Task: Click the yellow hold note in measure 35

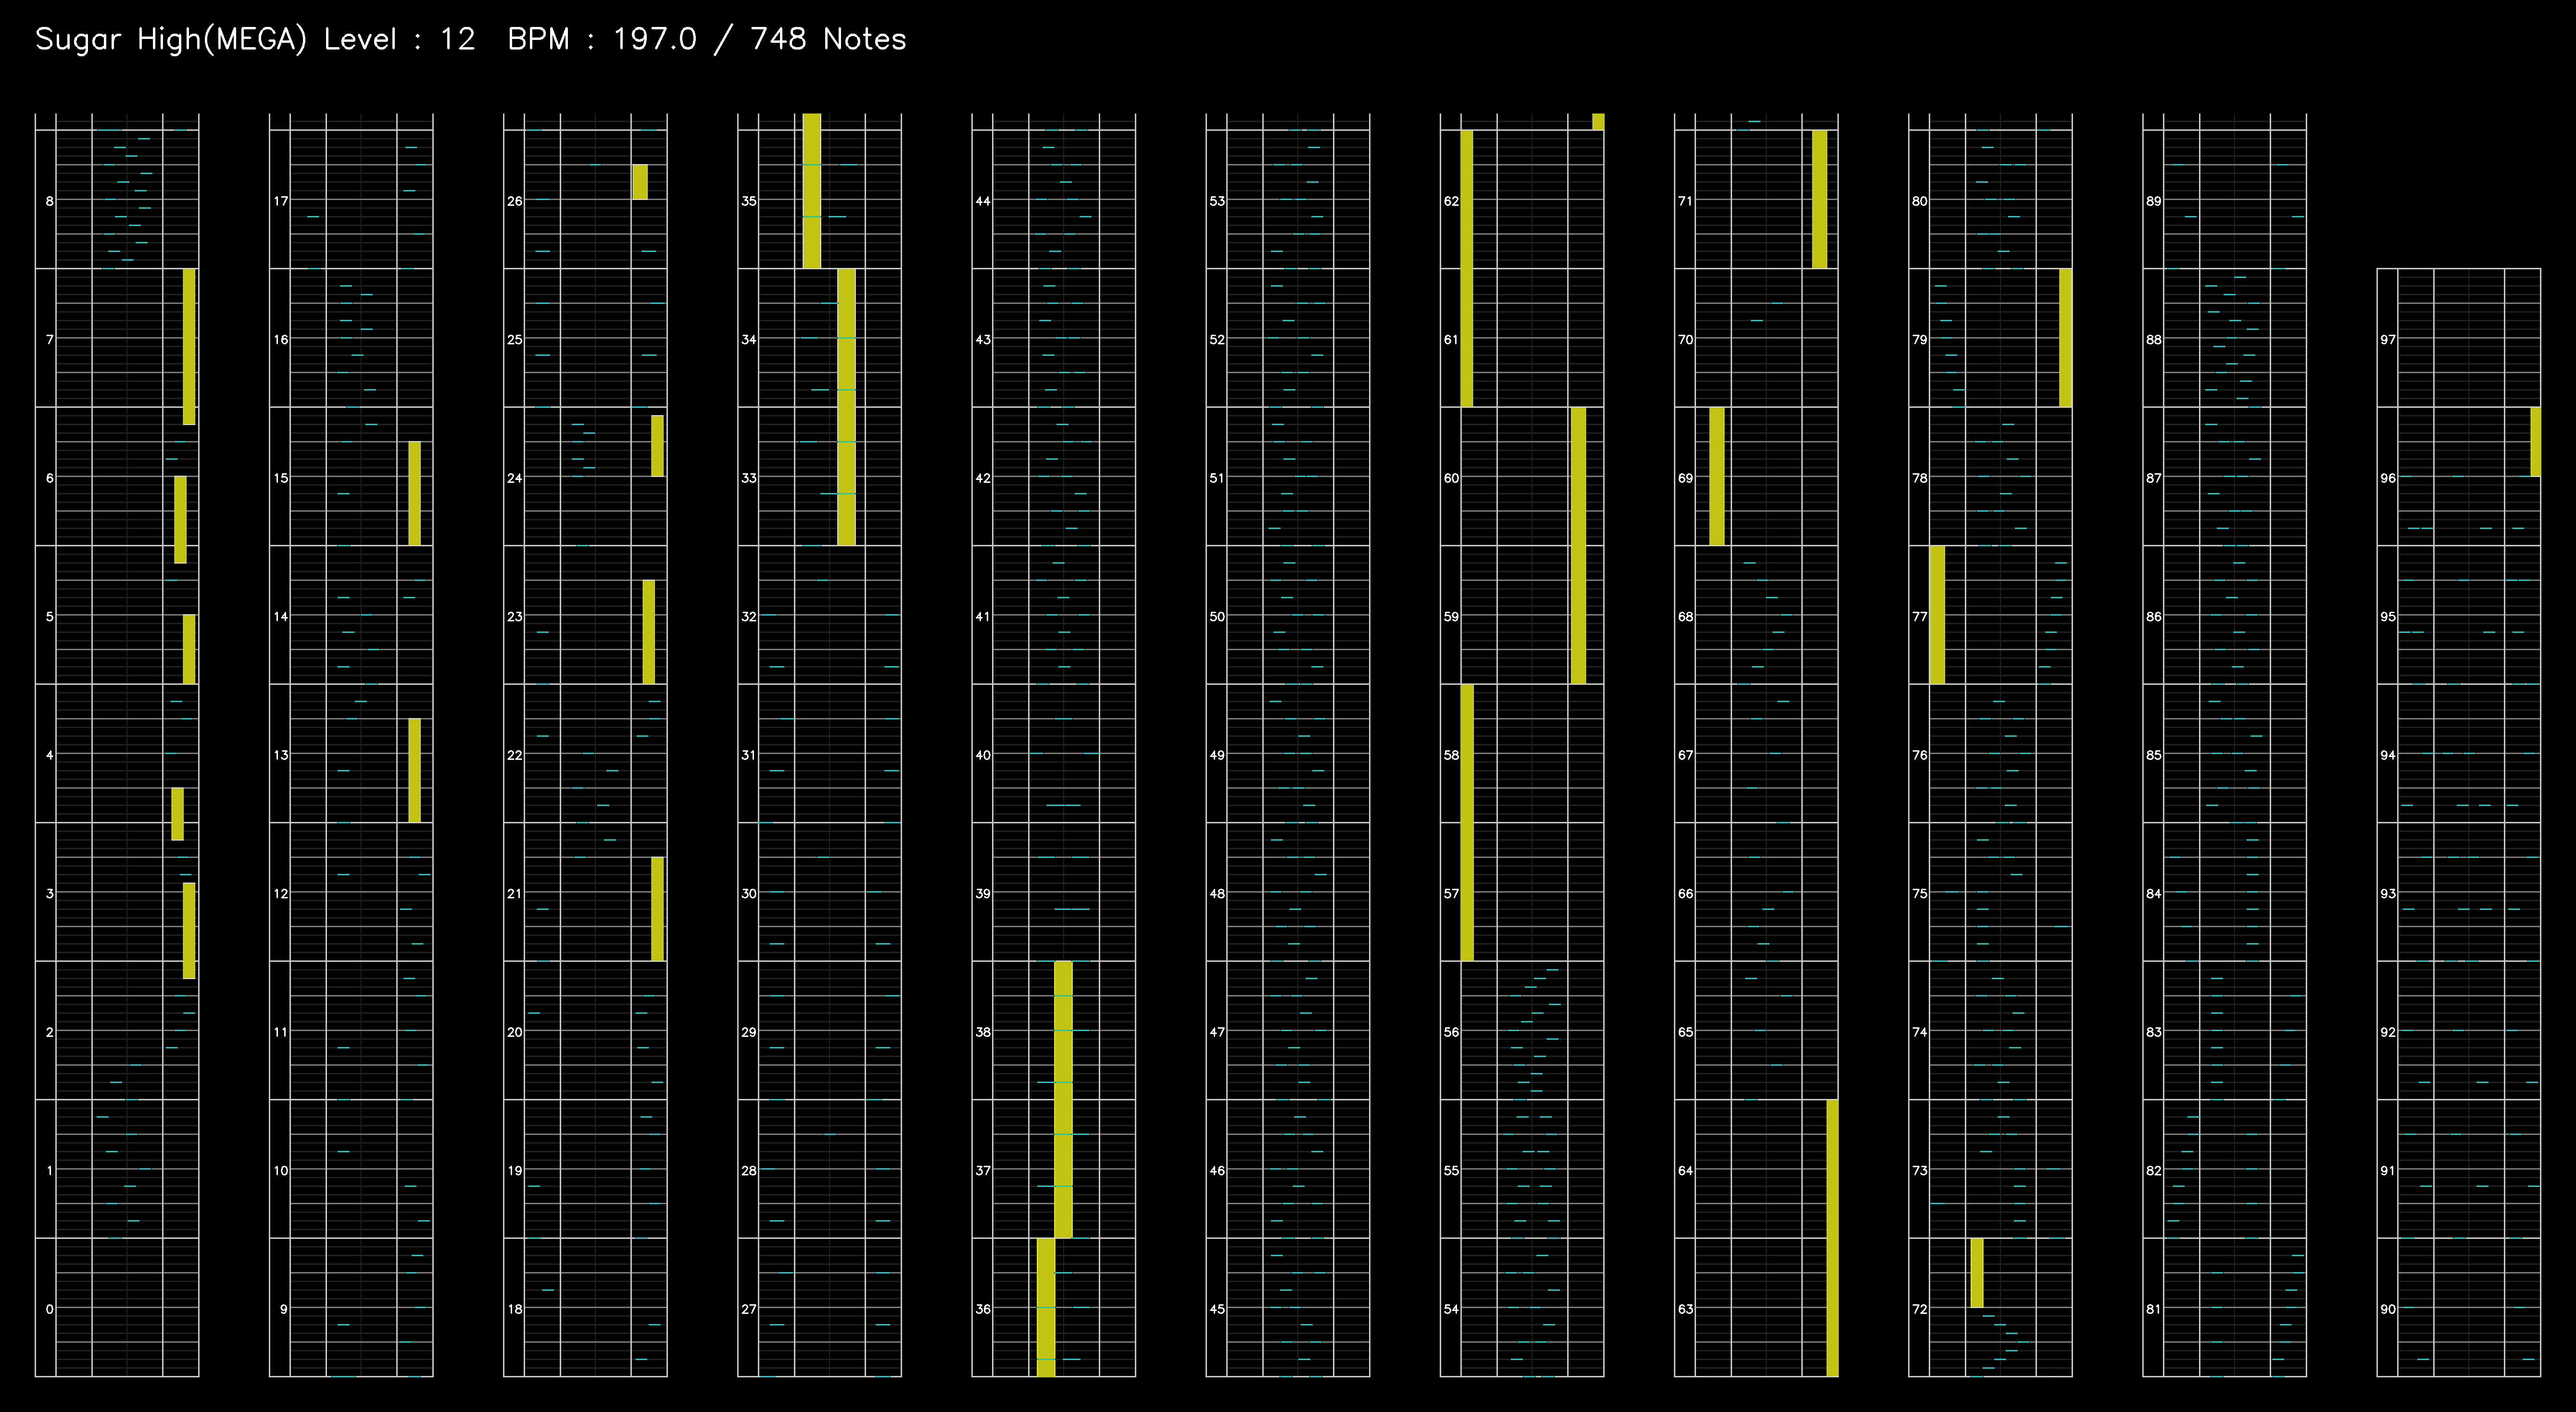Action: pos(812,191)
